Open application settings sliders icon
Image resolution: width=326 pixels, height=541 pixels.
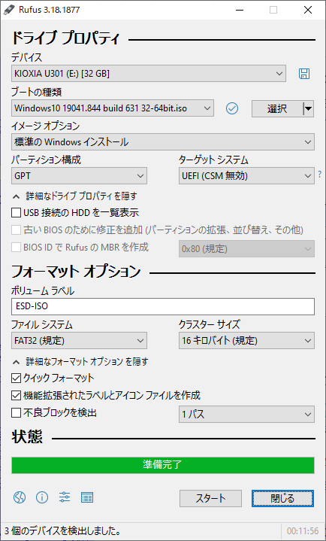(65, 497)
